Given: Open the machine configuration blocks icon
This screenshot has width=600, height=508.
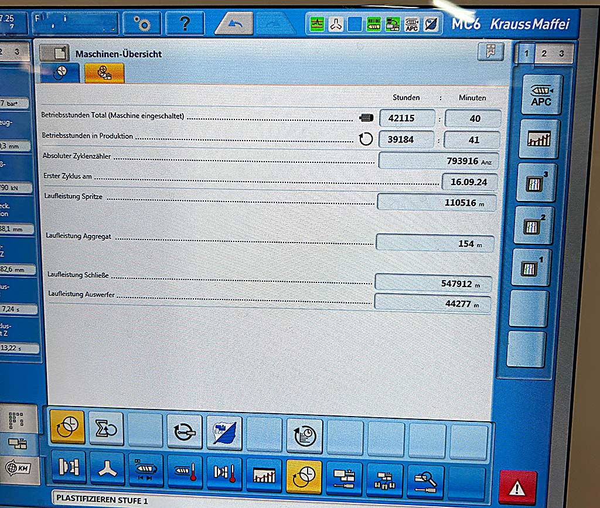Looking at the screenshot, I should pyautogui.click(x=344, y=478).
